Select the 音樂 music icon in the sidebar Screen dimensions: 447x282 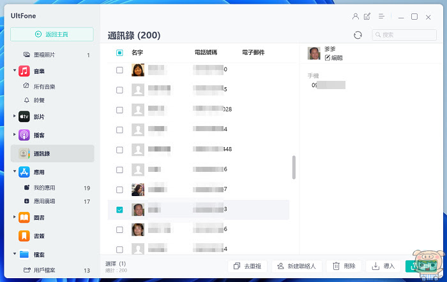24,71
